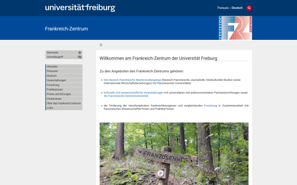Open the Forschung sidebar menu item

[64, 85]
